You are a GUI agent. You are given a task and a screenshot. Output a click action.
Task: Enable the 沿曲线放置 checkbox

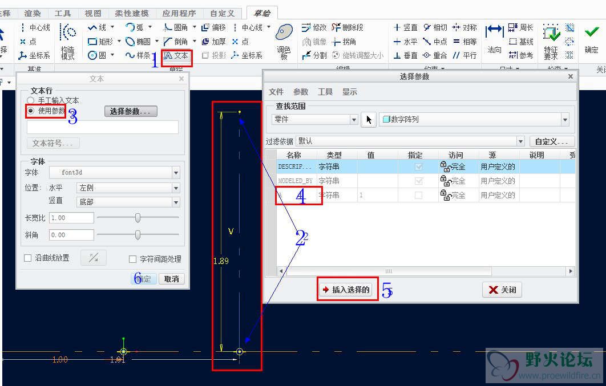click(x=28, y=258)
